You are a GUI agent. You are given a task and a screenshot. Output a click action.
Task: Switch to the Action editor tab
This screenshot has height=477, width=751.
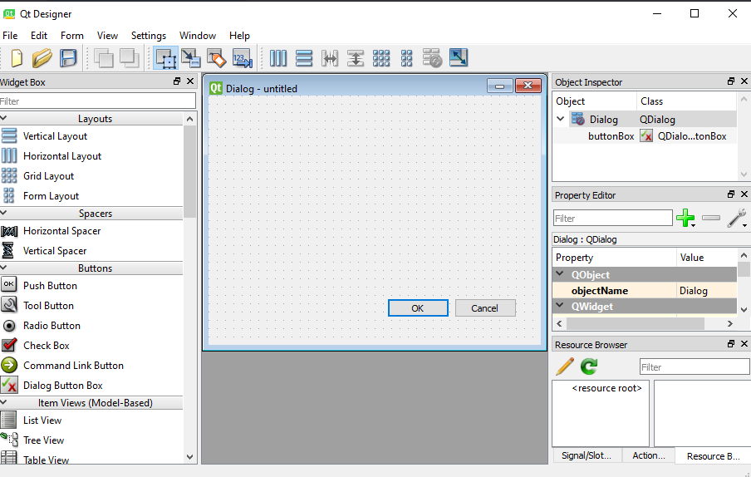[649, 455]
